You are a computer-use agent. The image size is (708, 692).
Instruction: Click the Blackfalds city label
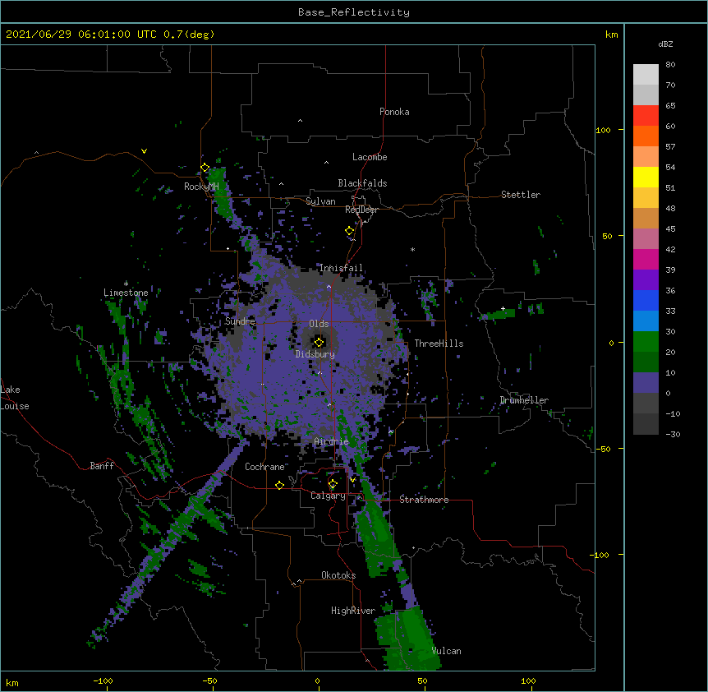[362, 183]
